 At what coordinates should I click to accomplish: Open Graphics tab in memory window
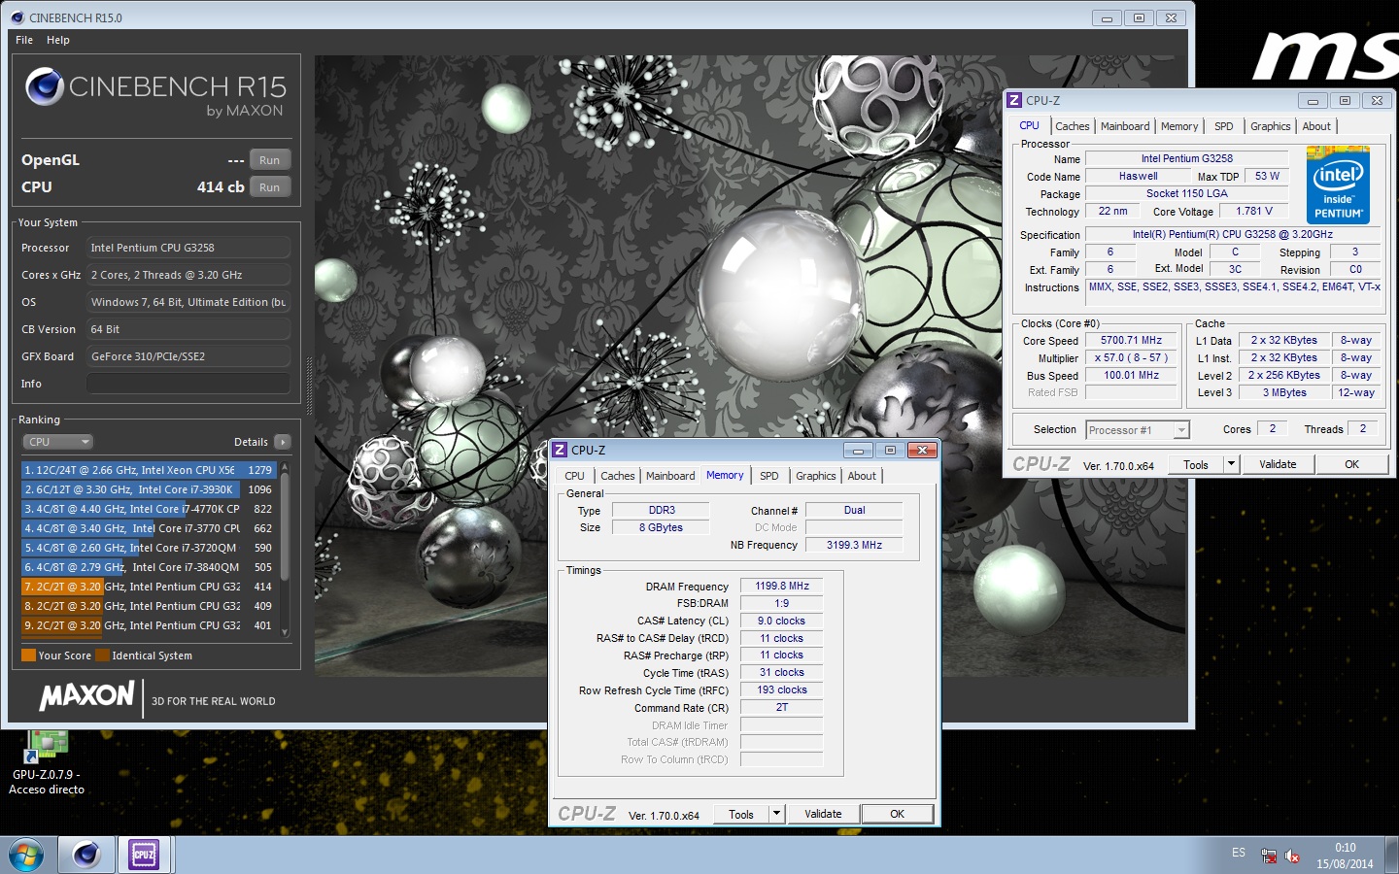816,476
